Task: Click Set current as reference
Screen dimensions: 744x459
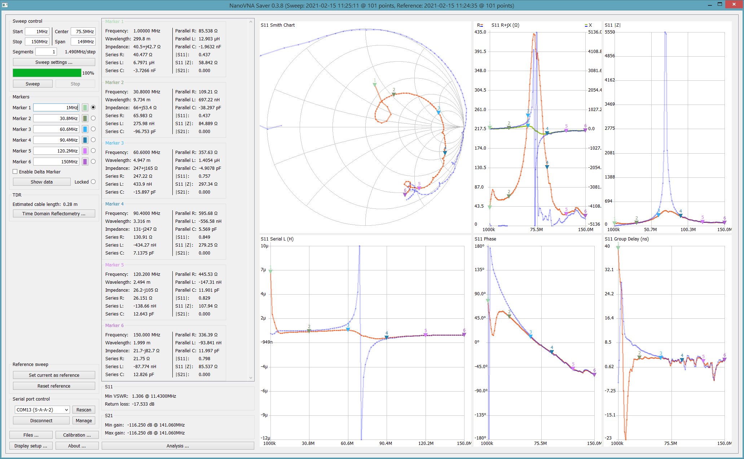Action: (x=54, y=375)
